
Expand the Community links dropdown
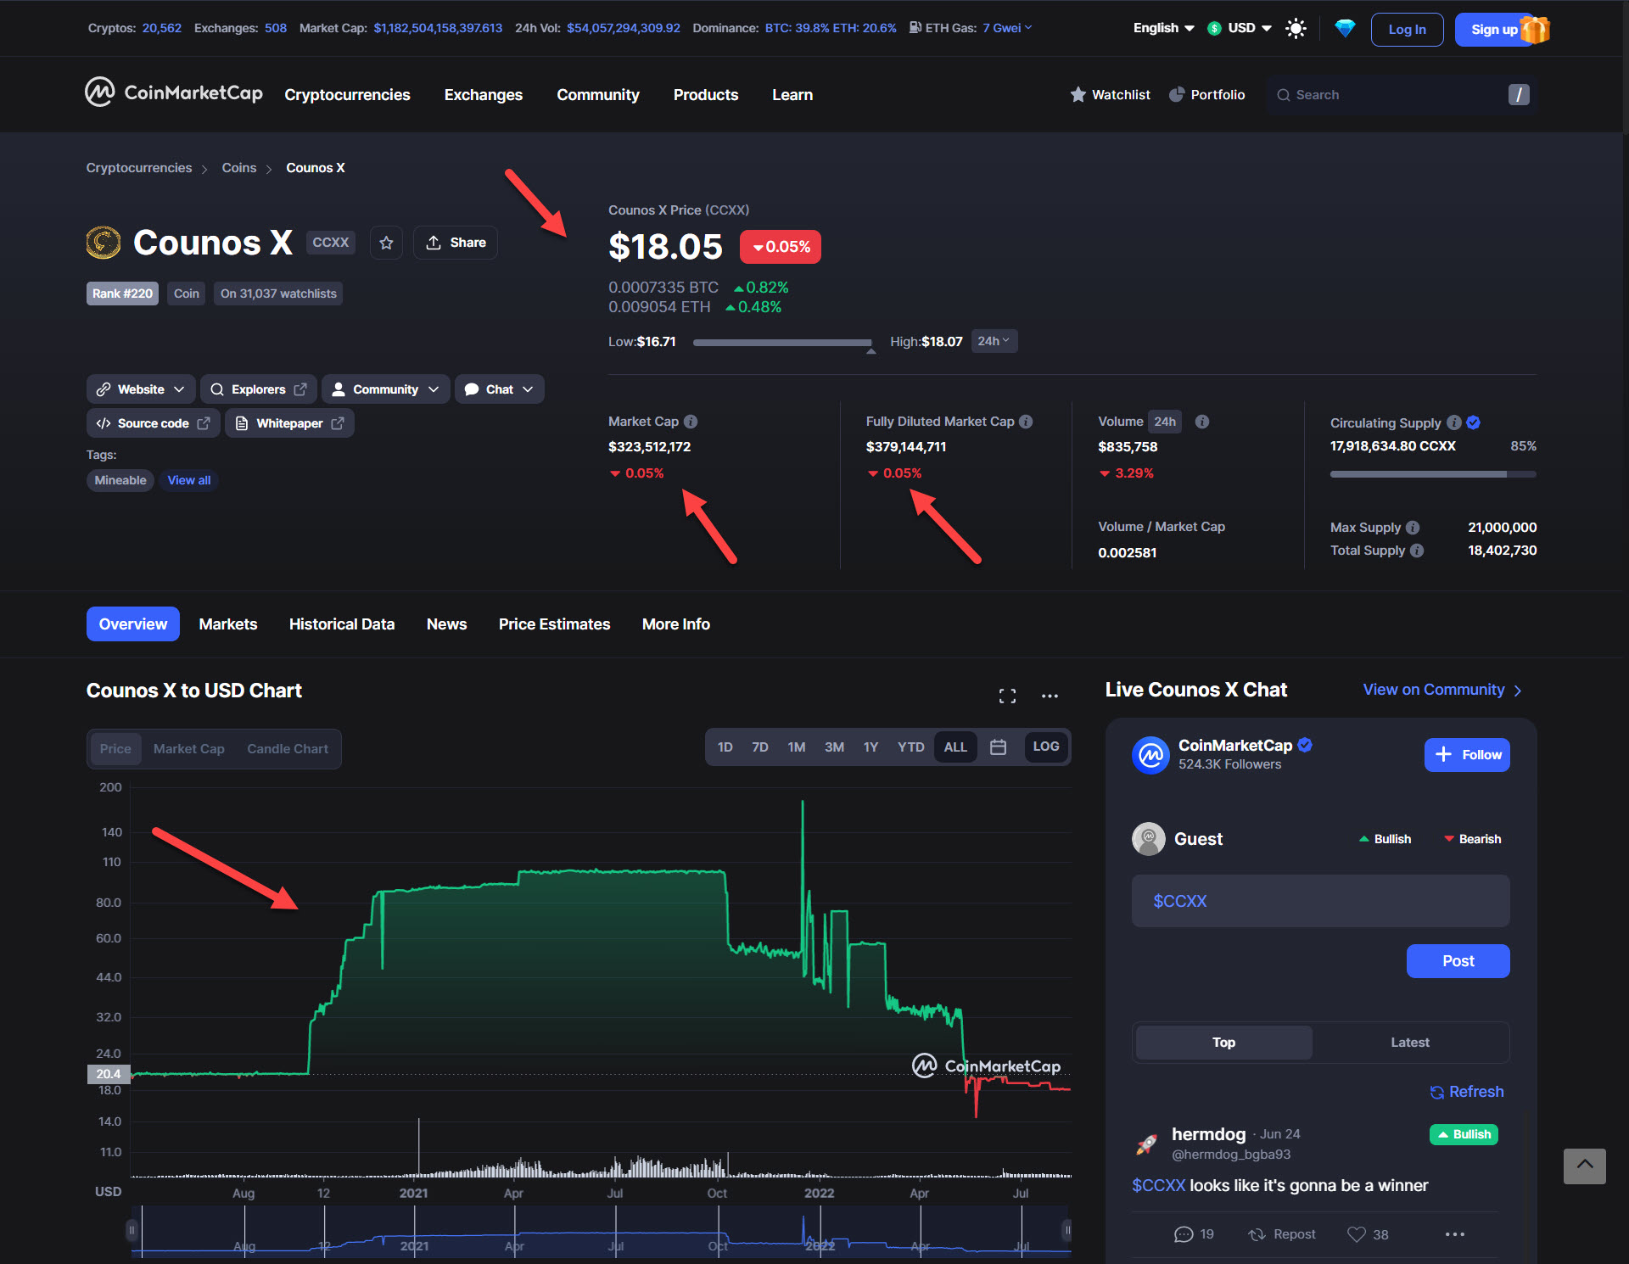[x=386, y=389]
